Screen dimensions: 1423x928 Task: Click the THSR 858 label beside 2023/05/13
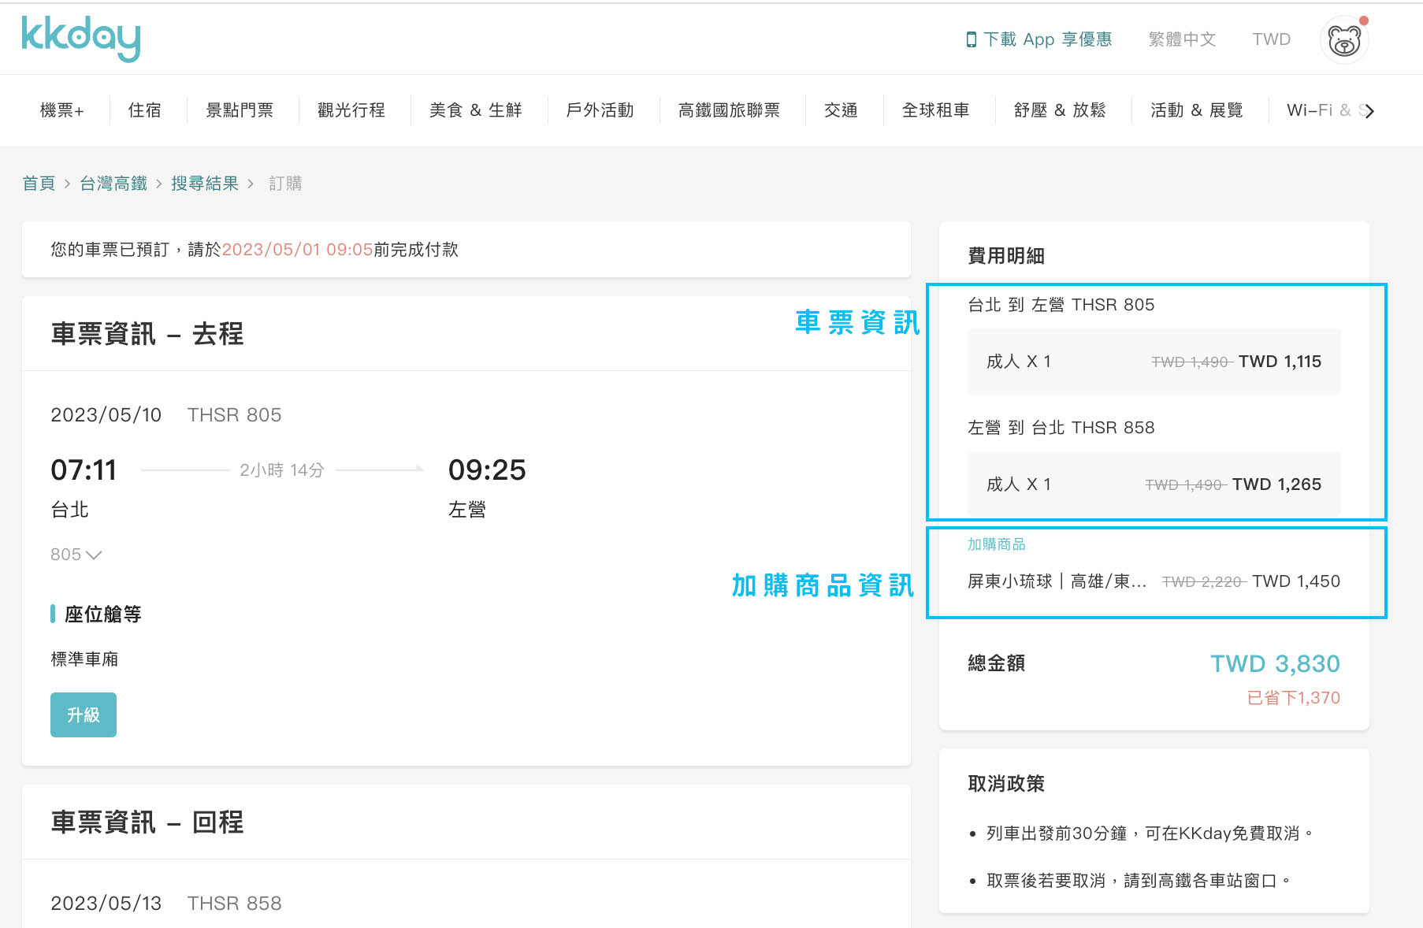(234, 904)
